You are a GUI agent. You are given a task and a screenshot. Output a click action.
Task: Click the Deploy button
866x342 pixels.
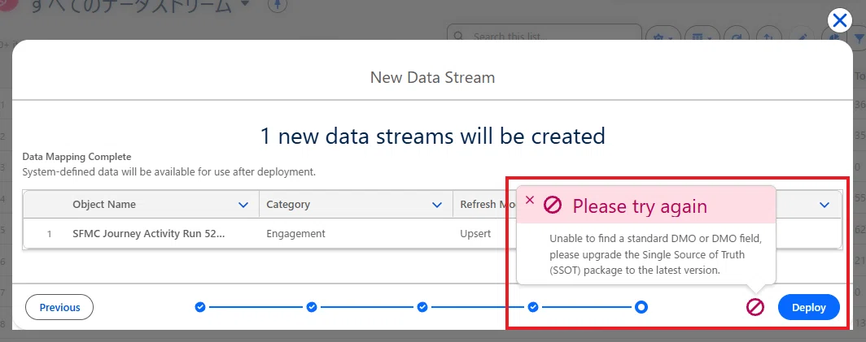pyautogui.click(x=808, y=307)
